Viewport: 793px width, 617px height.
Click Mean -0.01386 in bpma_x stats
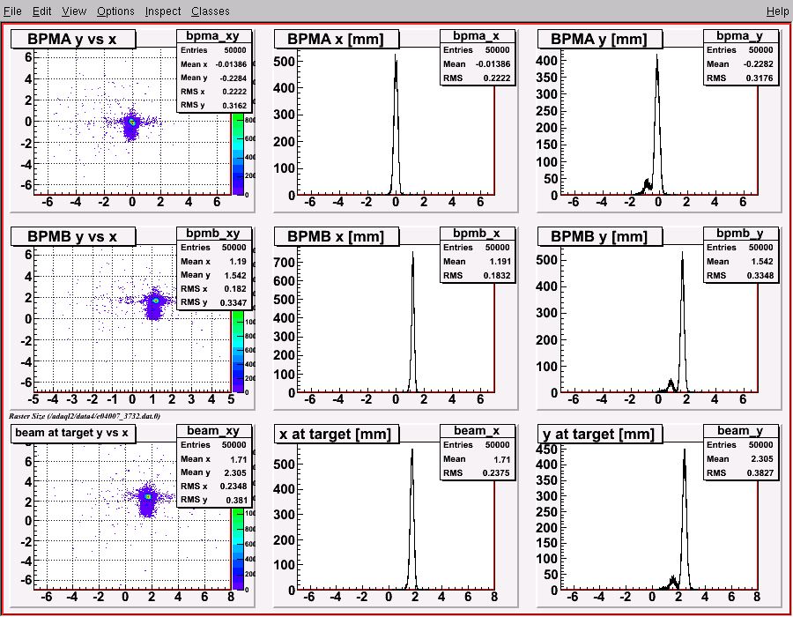[x=477, y=64]
